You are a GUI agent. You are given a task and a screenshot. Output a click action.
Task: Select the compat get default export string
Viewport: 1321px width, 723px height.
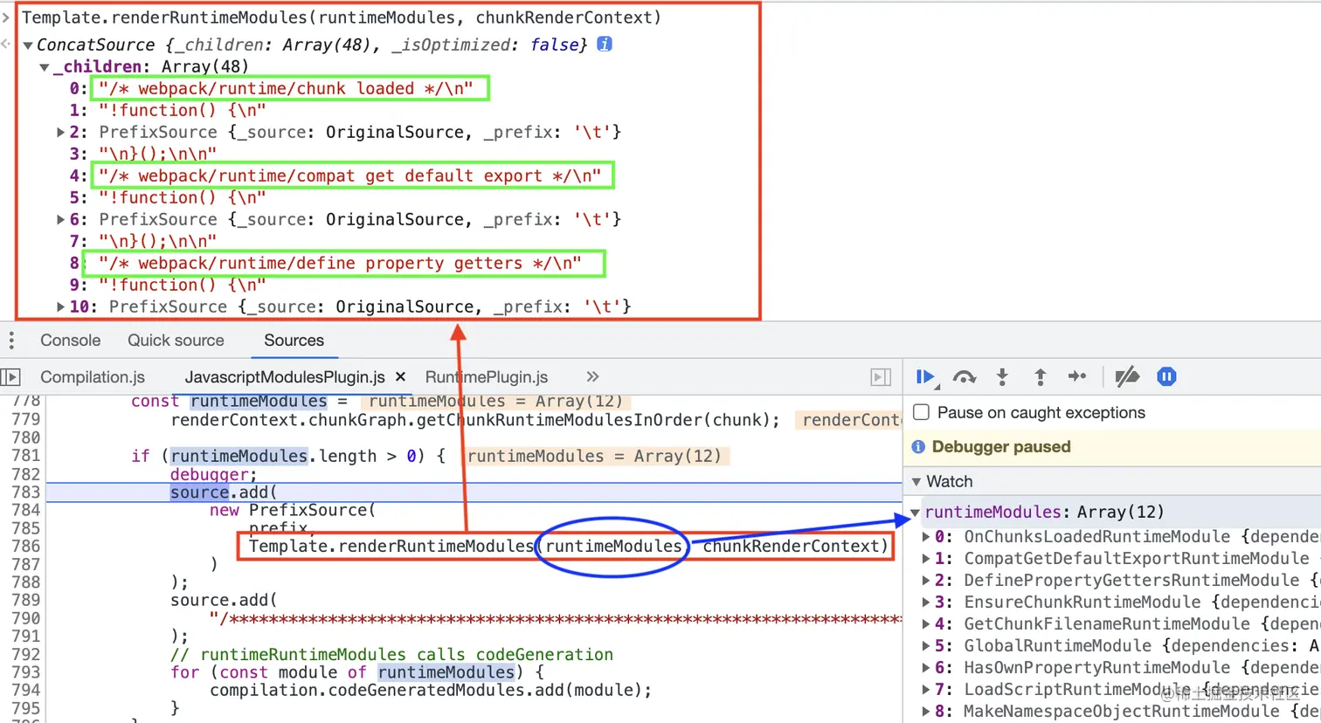(x=349, y=176)
